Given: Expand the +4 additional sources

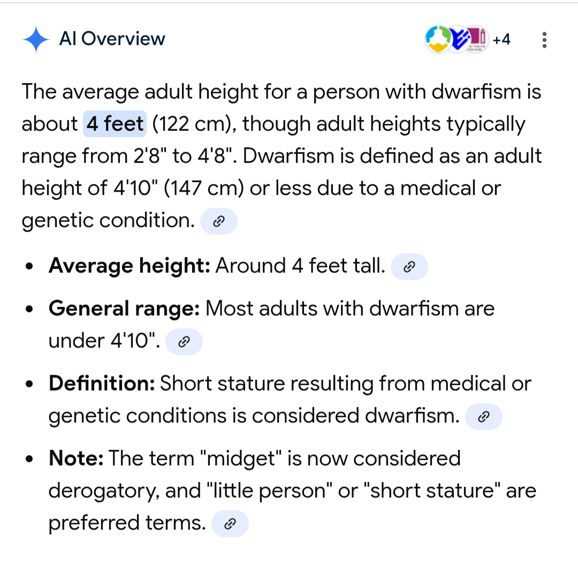Looking at the screenshot, I should click(501, 40).
